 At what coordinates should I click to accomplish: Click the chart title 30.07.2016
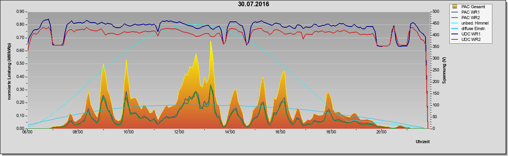[253, 5]
